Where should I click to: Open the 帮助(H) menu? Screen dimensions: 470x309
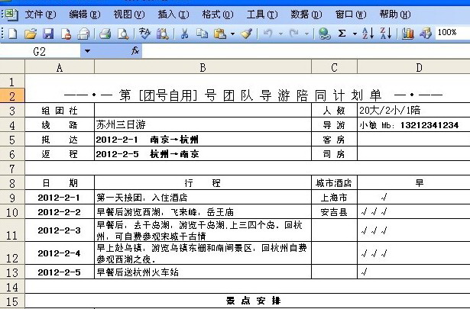tap(395, 14)
